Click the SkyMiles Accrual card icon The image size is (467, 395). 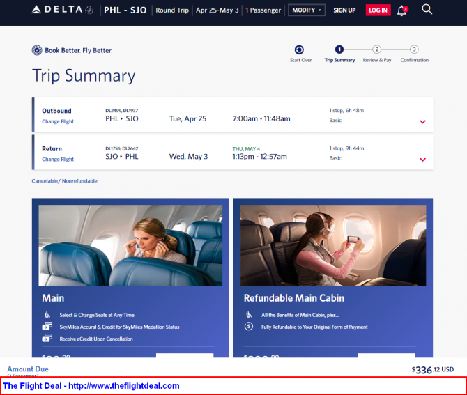pos(46,327)
